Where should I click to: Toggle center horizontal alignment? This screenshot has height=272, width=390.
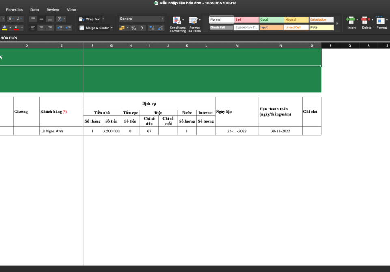pyautogui.click(x=41, y=28)
